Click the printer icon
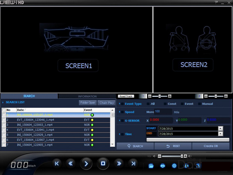233x175 pixels. coord(162,166)
